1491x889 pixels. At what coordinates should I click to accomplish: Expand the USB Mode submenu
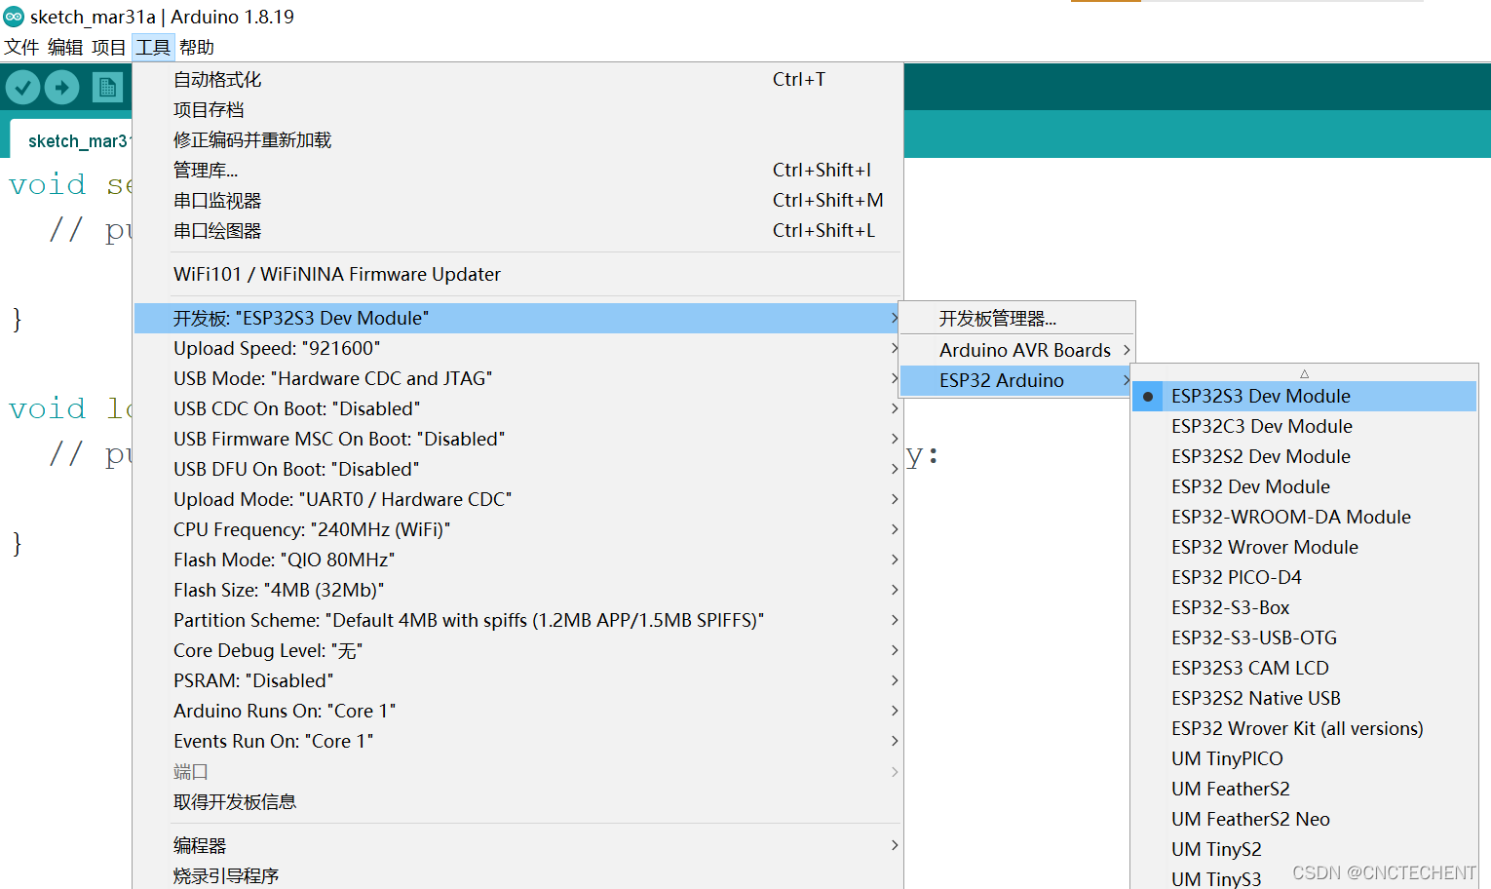(x=517, y=378)
